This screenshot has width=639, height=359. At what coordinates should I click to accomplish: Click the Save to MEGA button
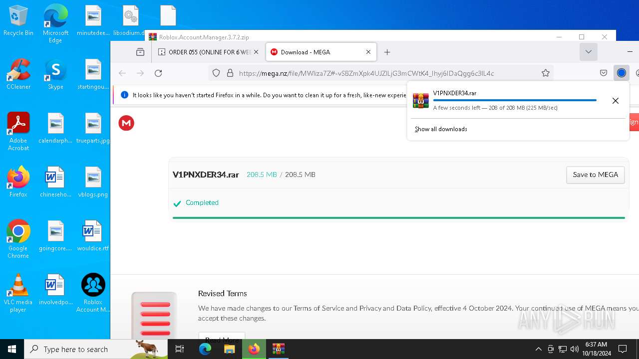click(595, 175)
